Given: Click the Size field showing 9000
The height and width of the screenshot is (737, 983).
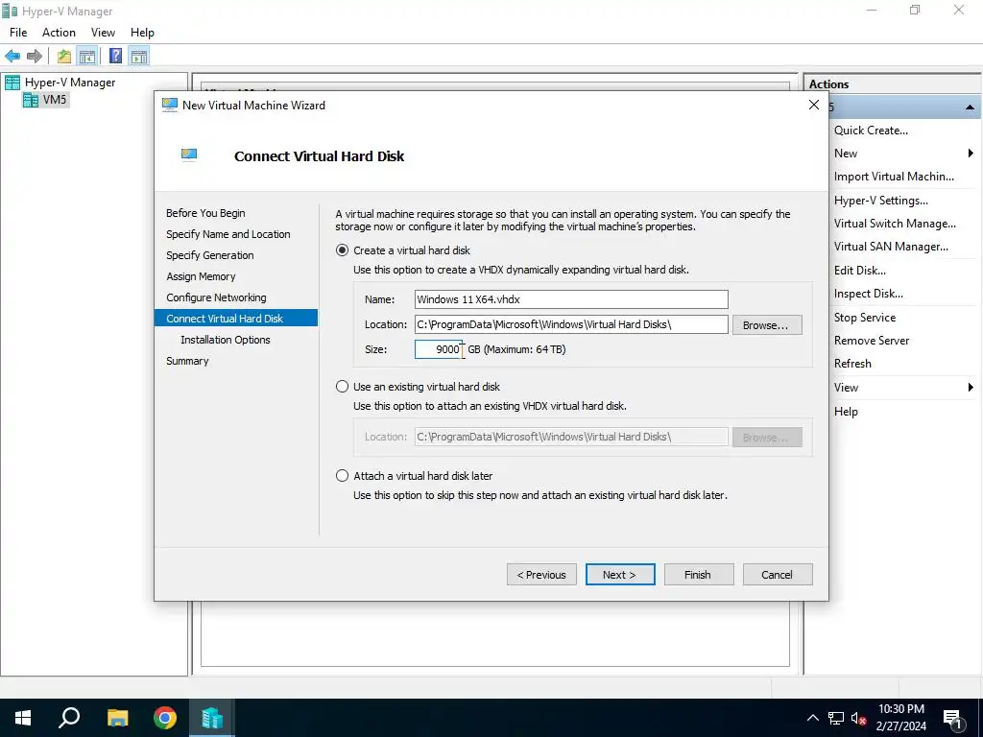Looking at the screenshot, I should pyautogui.click(x=438, y=349).
